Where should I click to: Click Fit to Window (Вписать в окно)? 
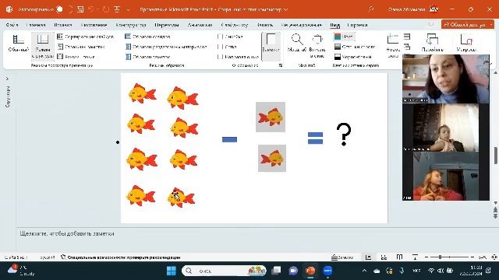pos(317,46)
